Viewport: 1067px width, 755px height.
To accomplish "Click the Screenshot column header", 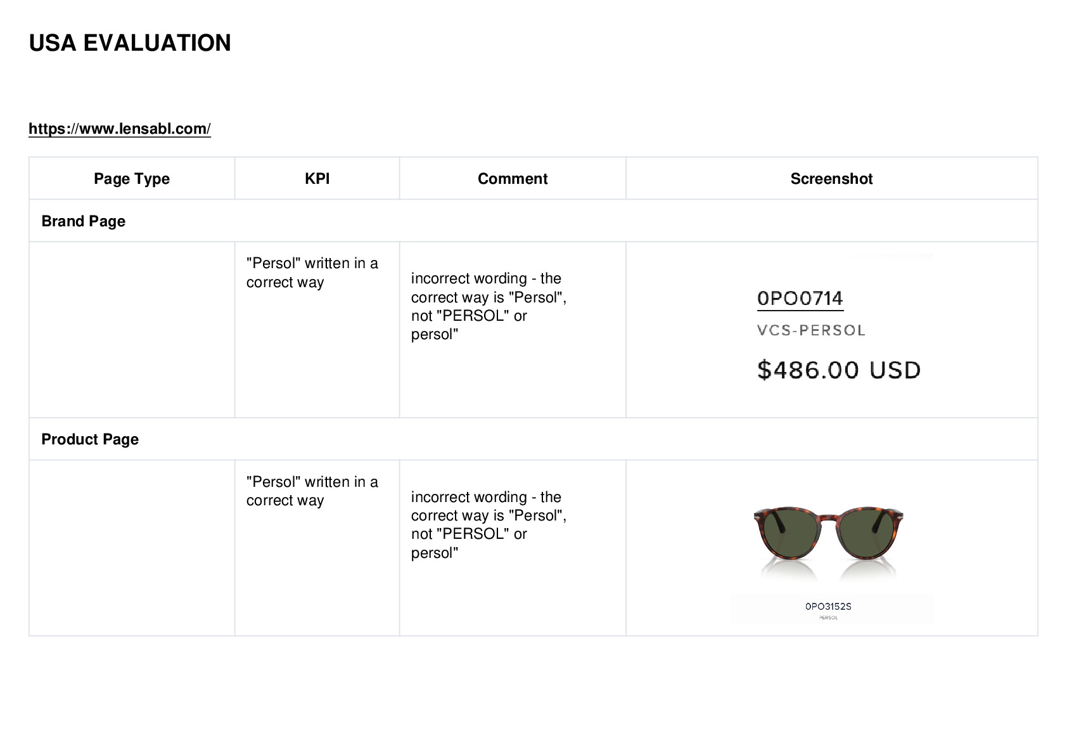I will click(831, 179).
